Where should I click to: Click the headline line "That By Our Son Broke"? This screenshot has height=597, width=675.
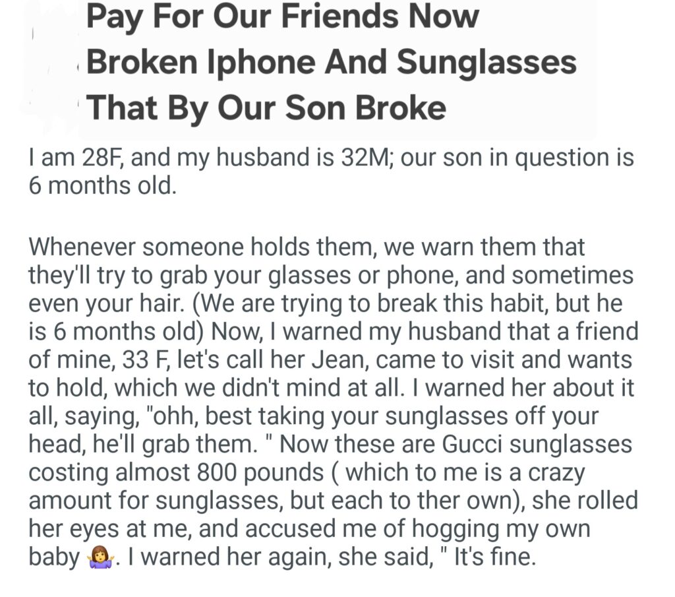click(266, 106)
